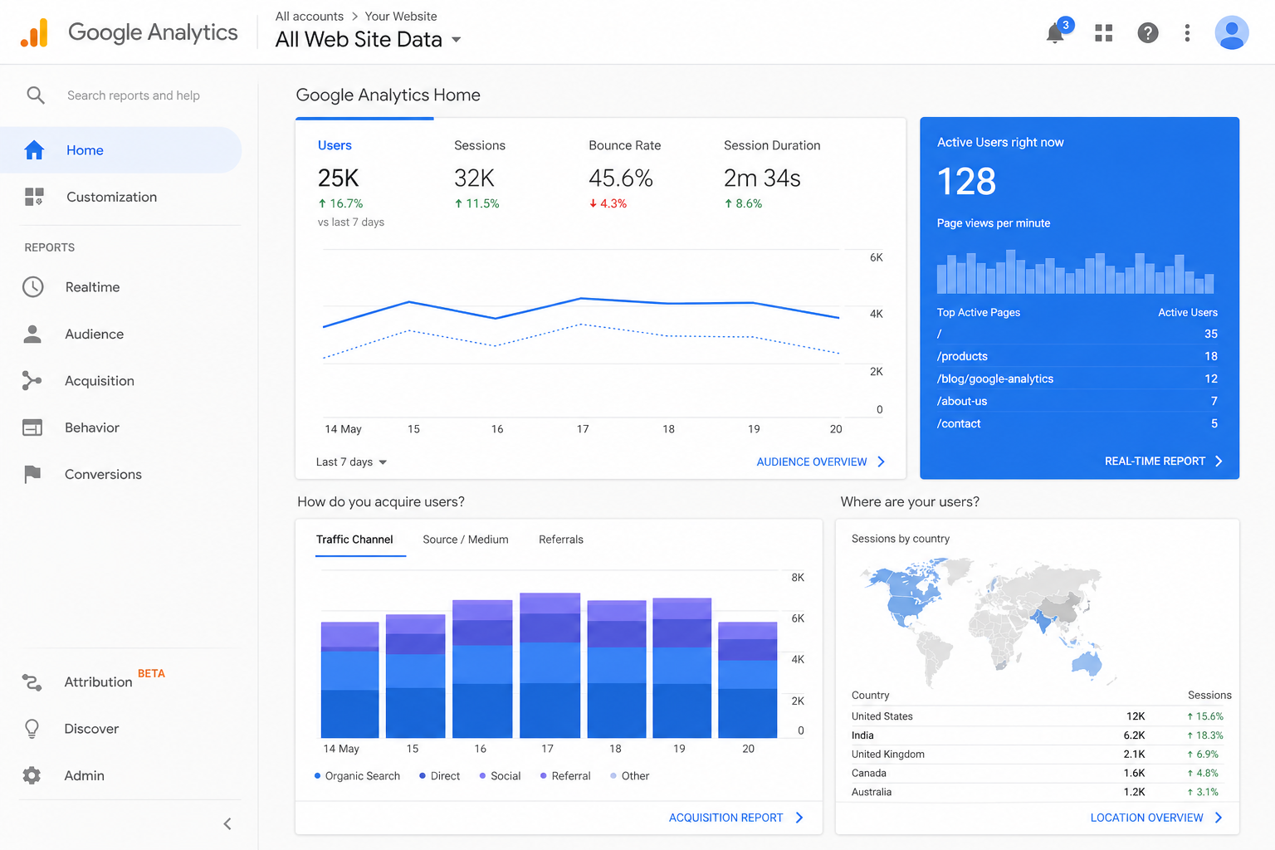Click the Admin gear icon
1275x850 pixels.
32,775
